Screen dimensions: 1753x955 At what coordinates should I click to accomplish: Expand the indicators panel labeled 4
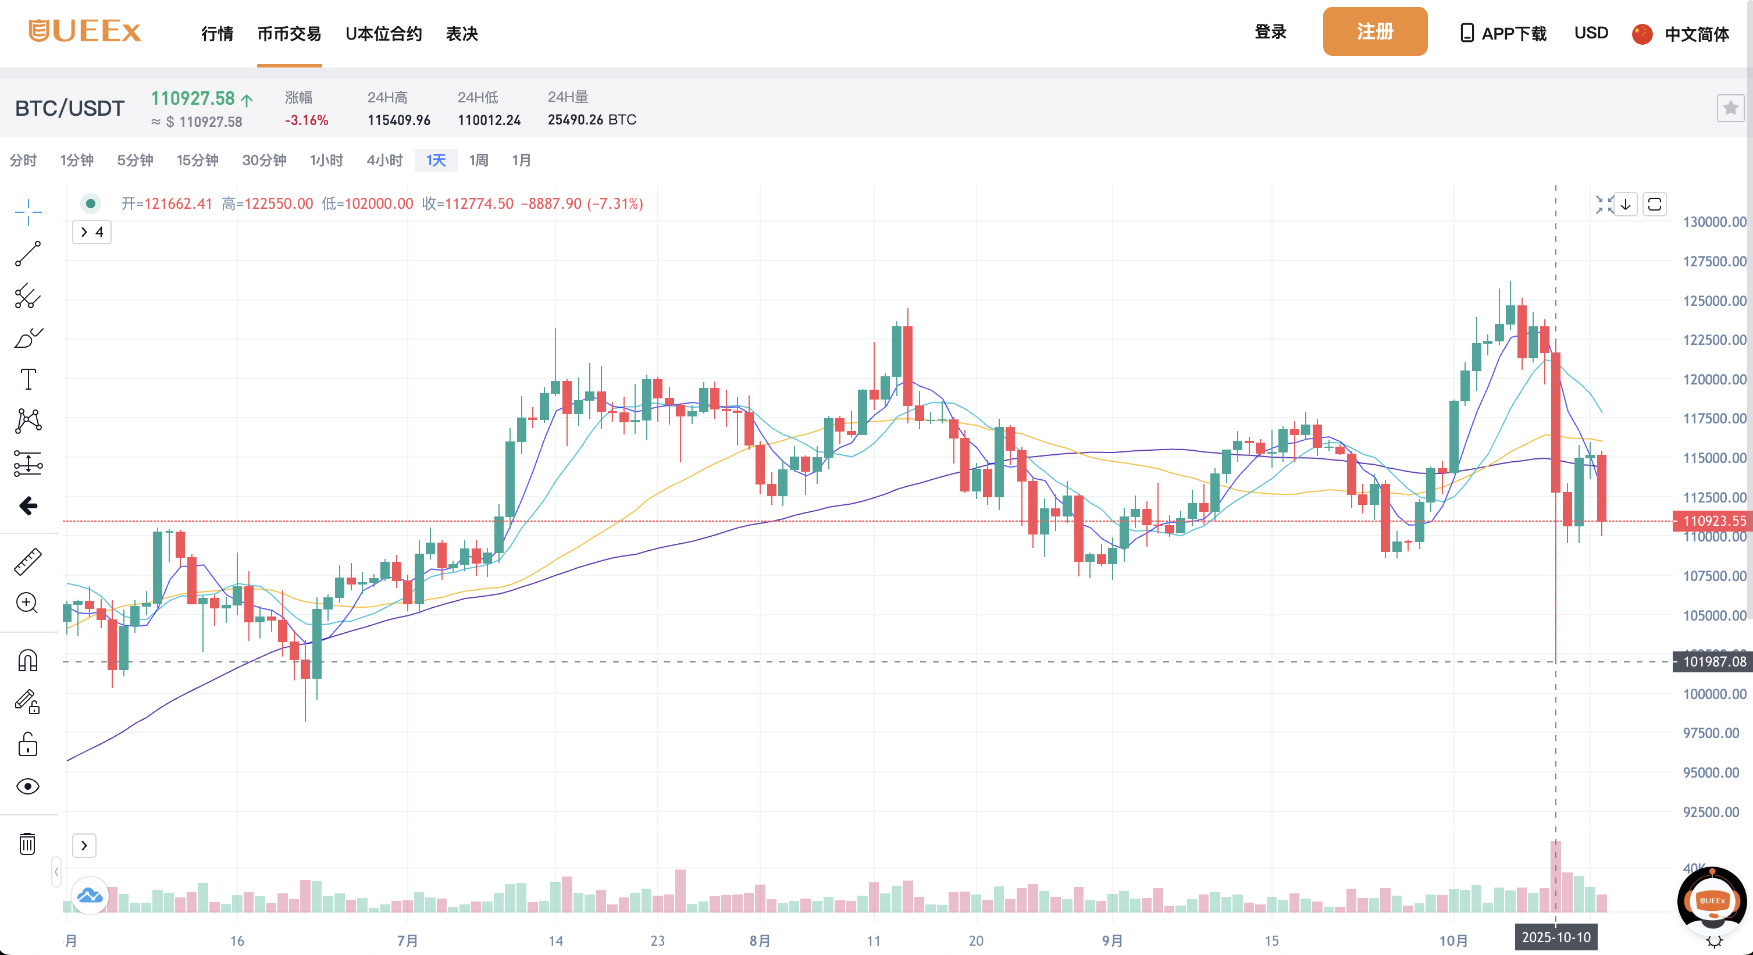91,231
